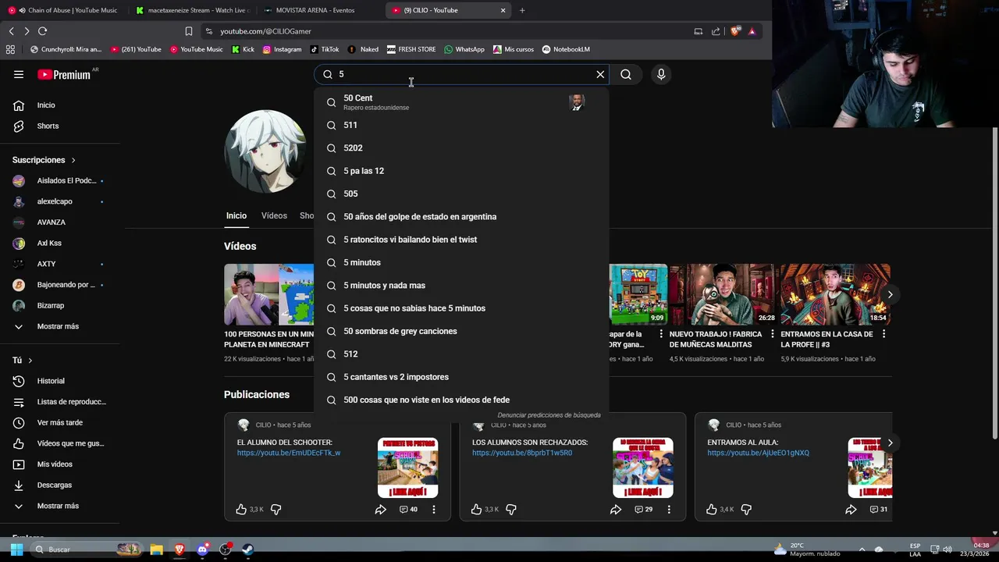Click the browser address bar URL
The height and width of the screenshot is (562, 999).
point(265,31)
